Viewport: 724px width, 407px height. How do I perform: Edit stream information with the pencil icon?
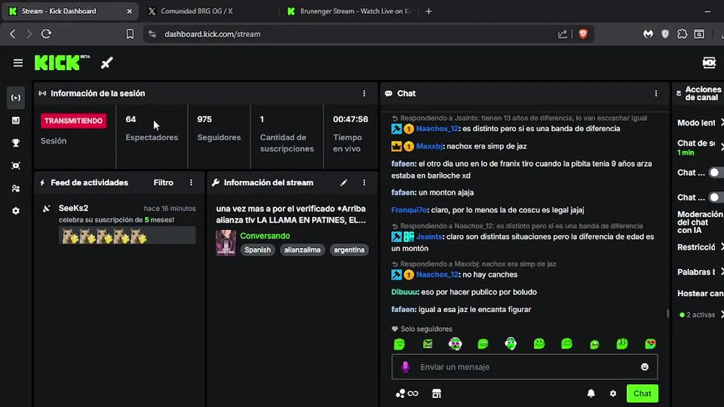point(343,183)
